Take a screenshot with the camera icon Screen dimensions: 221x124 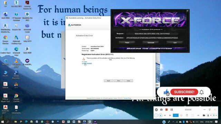click(x=161, y=110)
